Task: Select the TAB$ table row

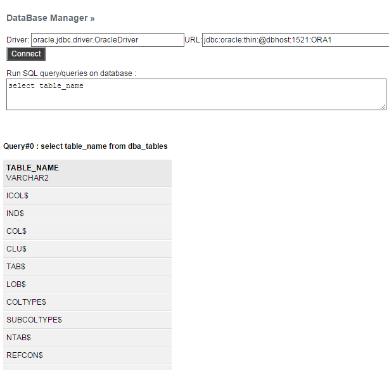Action: pos(87,267)
